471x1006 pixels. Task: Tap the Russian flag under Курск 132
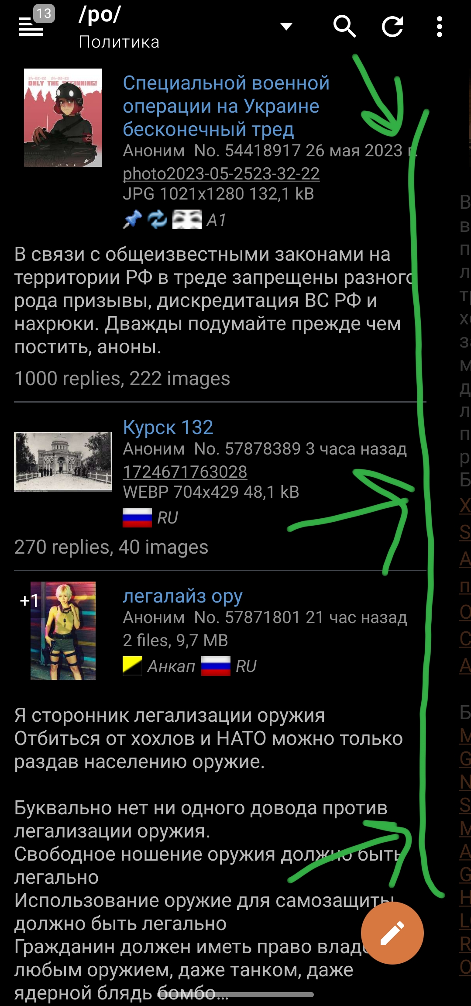point(137,517)
